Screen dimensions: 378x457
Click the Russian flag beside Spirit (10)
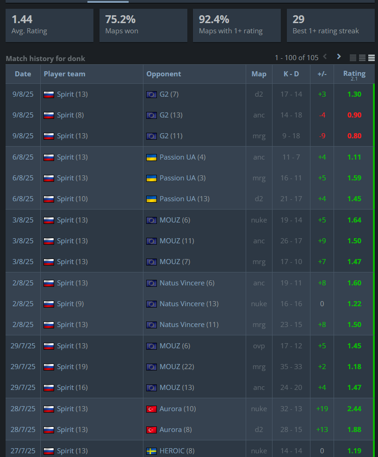click(49, 199)
